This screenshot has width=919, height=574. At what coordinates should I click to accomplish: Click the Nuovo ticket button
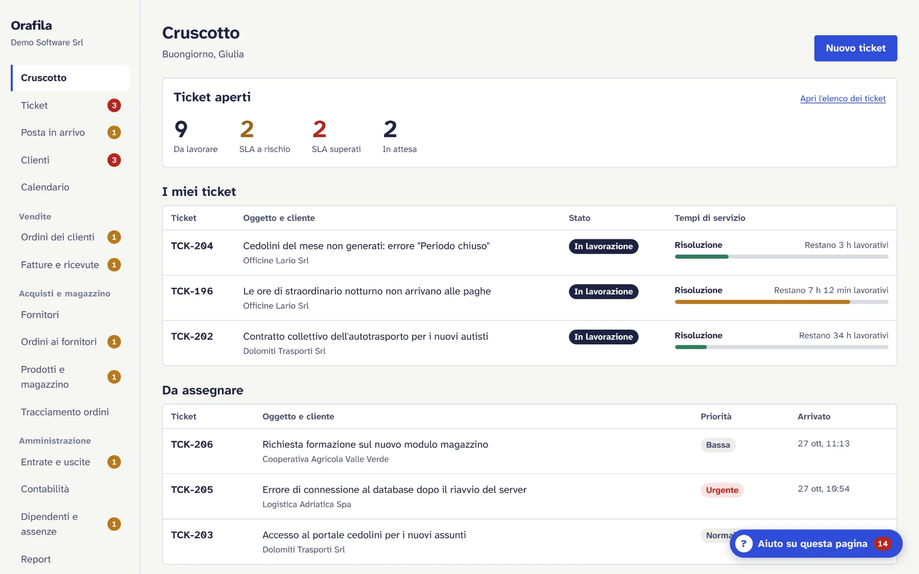(x=855, y=48)
